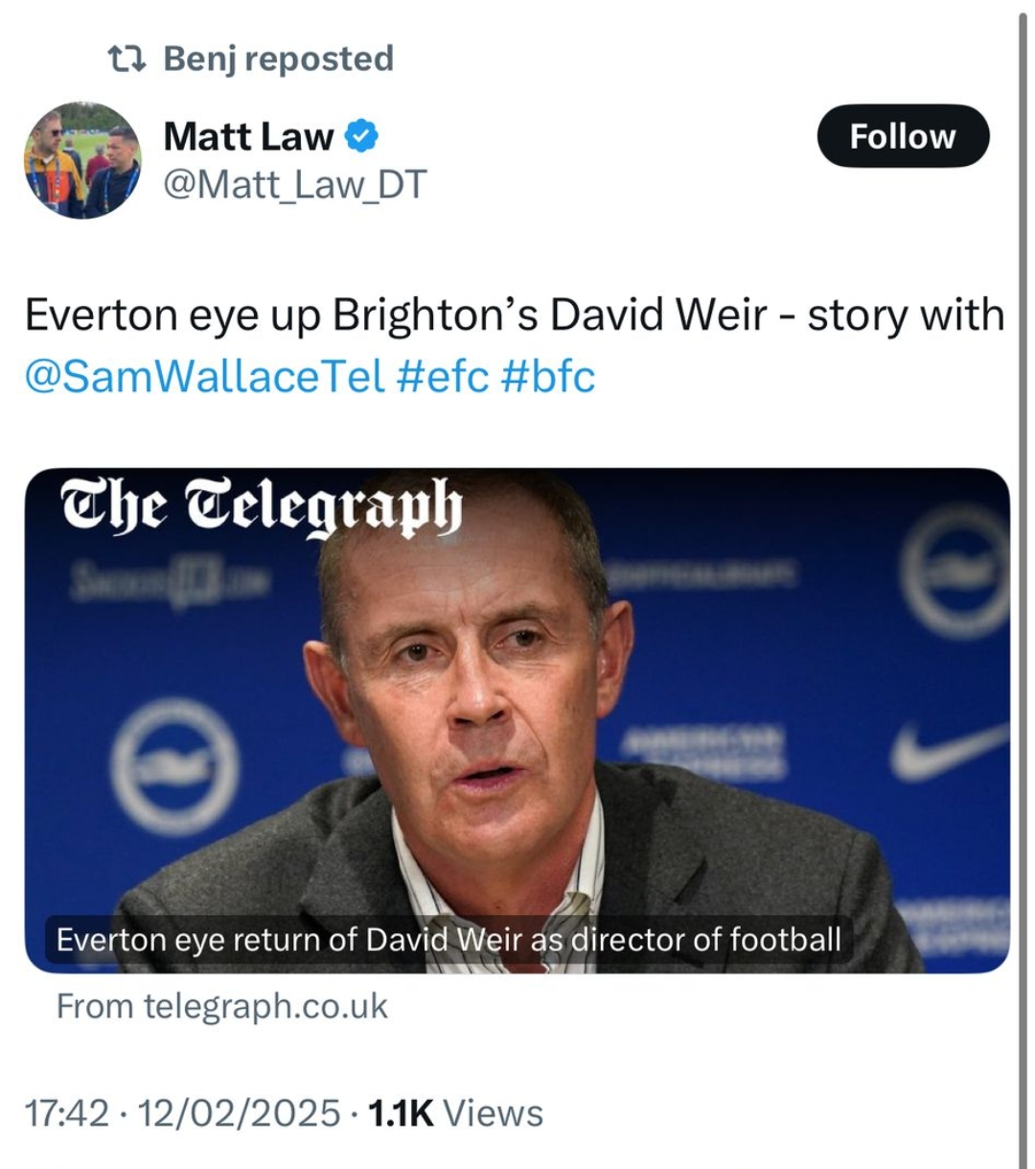Click the 17:42 timestamp
The height and width of the screenshot is (1169, 1035).
pos(67,1113)
